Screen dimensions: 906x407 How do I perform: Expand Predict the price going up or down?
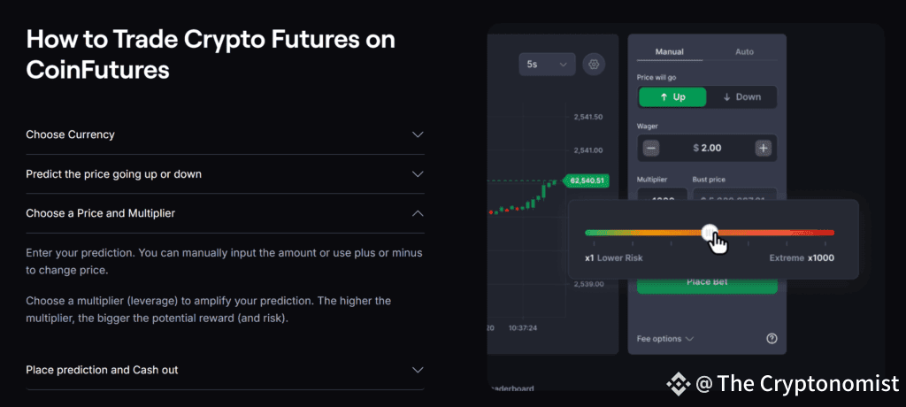point(226,174)
